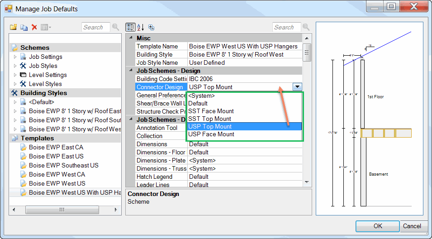The width and height of the screenshot is (432, 239).
Task: Click the magnifier icon beside property Search
Action: [x=306, y=27]
